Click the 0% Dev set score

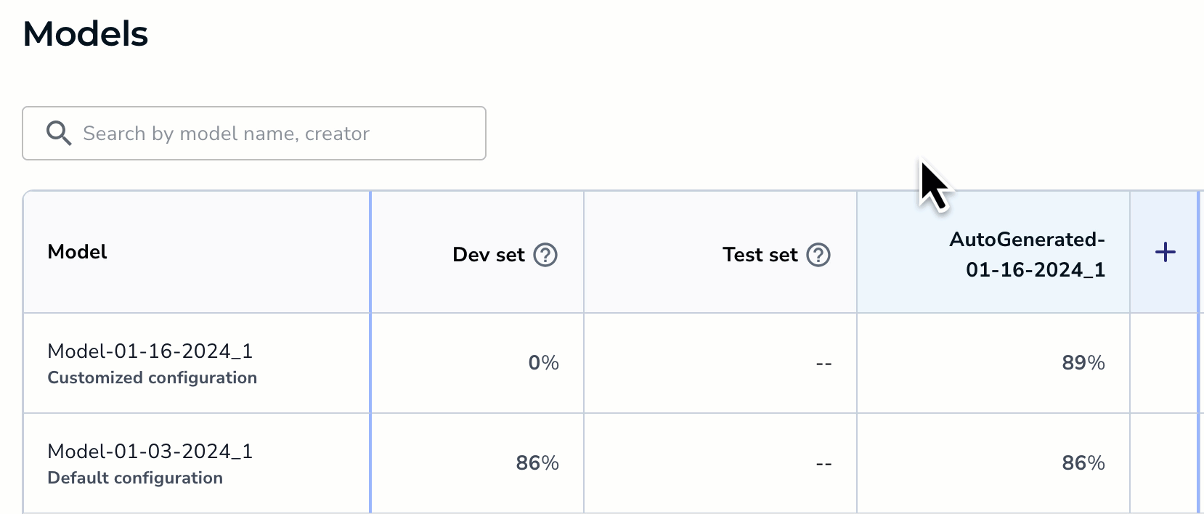point(543,363)
